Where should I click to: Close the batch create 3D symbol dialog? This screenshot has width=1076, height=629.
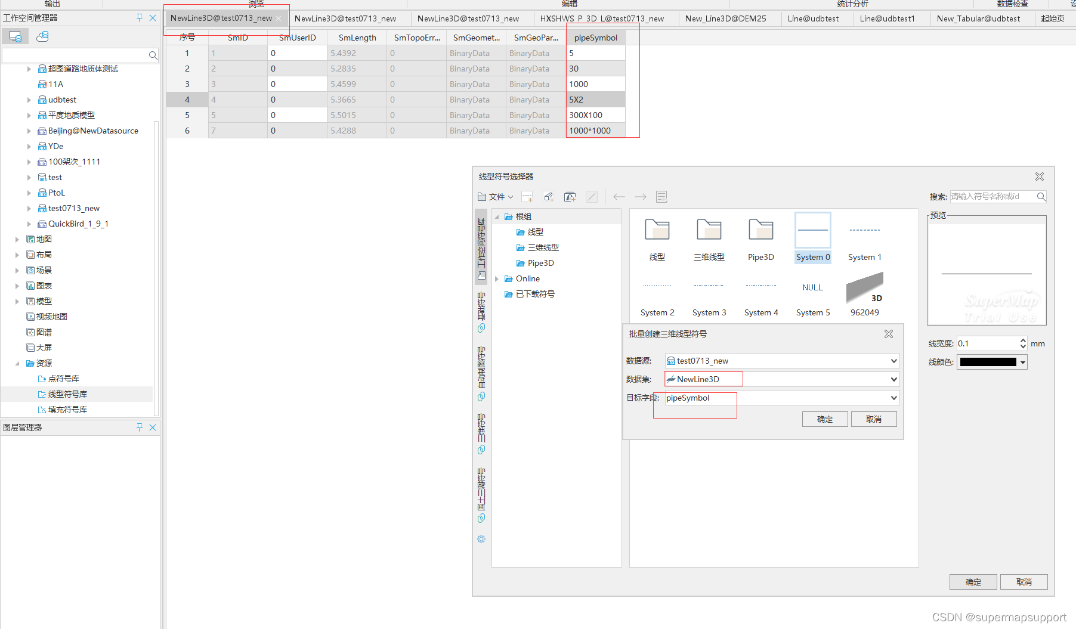pos(889,334)
